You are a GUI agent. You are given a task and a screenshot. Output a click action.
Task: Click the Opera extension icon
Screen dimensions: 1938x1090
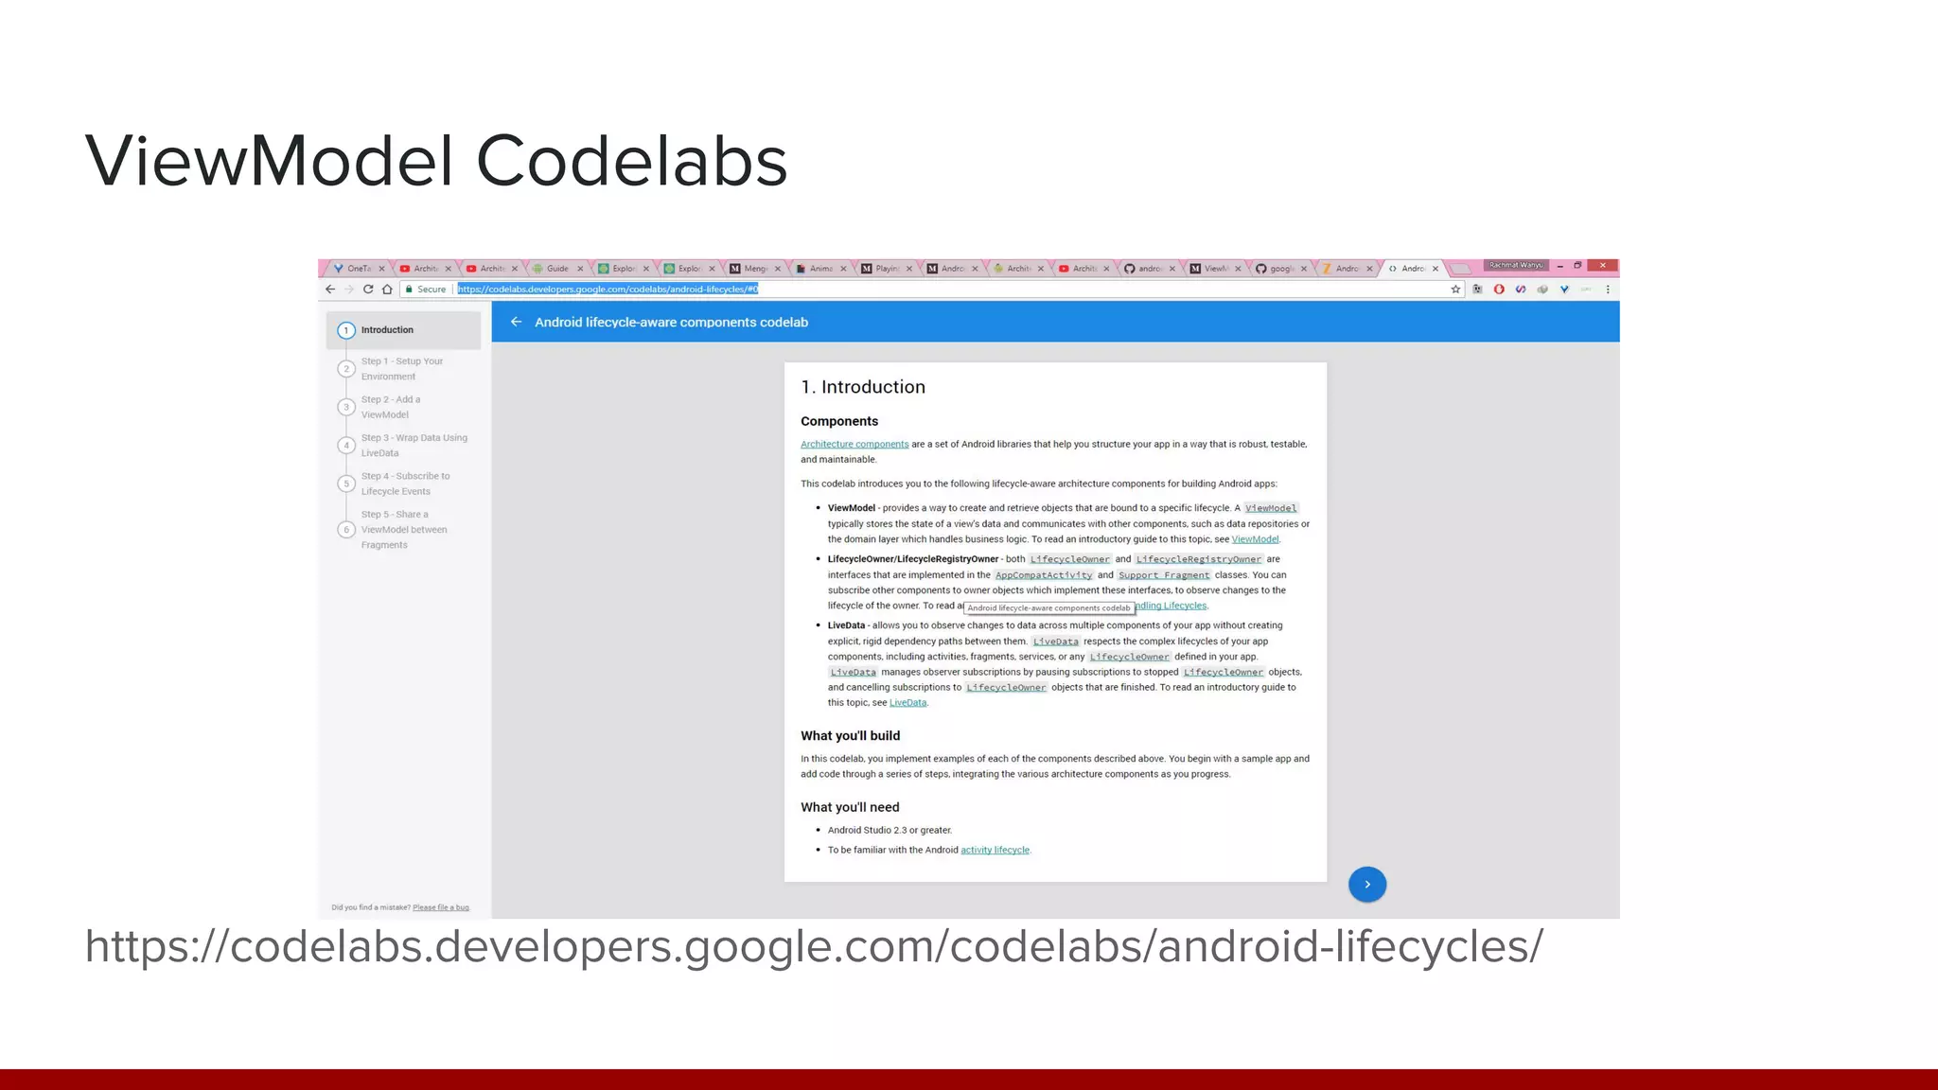pos(1499,290)
